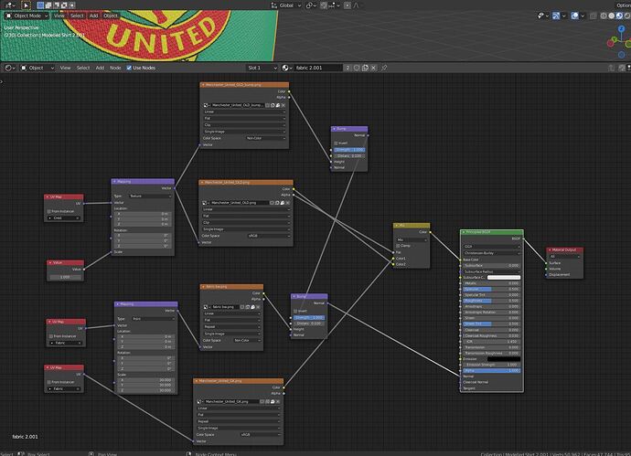Open the editor type icon in node editor header
Screen dimensions: 631x456
[9, 68]
